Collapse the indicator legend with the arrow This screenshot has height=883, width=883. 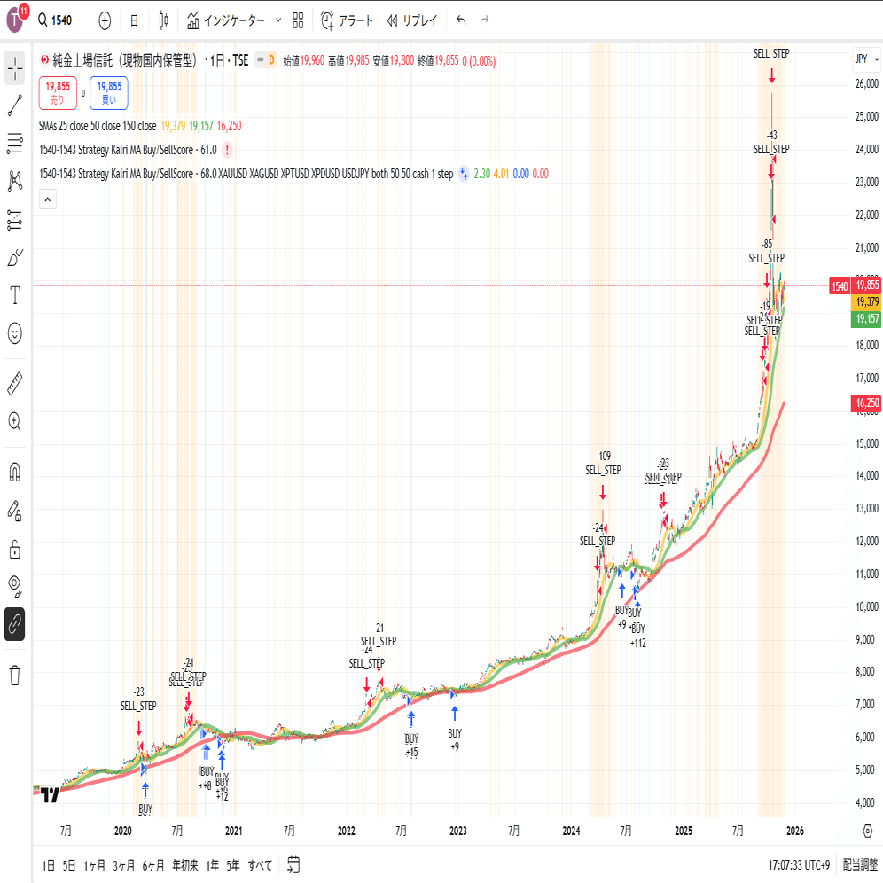point(47,199)
